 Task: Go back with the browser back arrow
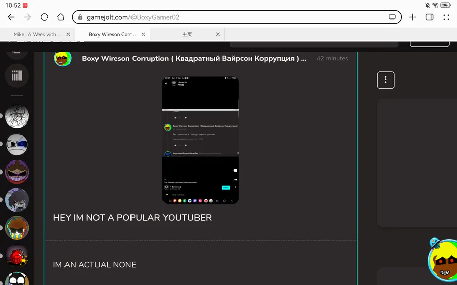[11, 17]
